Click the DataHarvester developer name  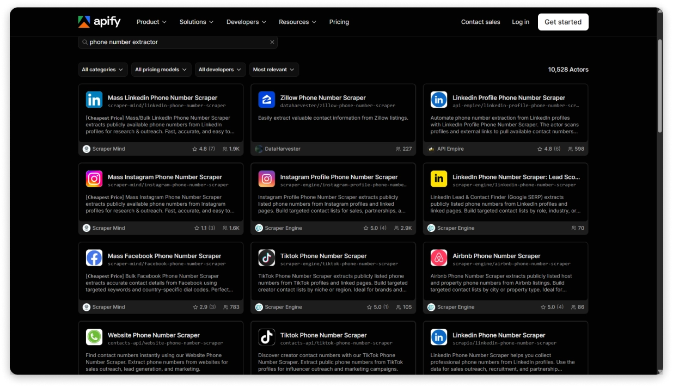pos(283,149)
